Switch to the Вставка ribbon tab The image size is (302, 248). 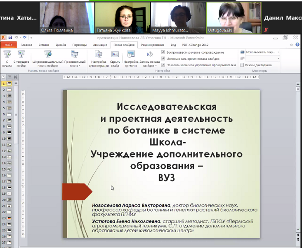coord(44,45)
